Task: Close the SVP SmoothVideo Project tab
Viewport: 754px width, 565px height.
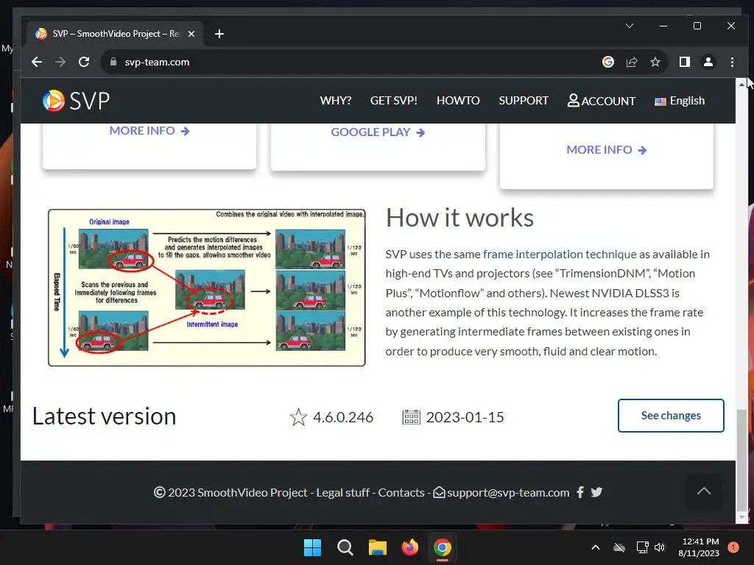Action: 191,34
